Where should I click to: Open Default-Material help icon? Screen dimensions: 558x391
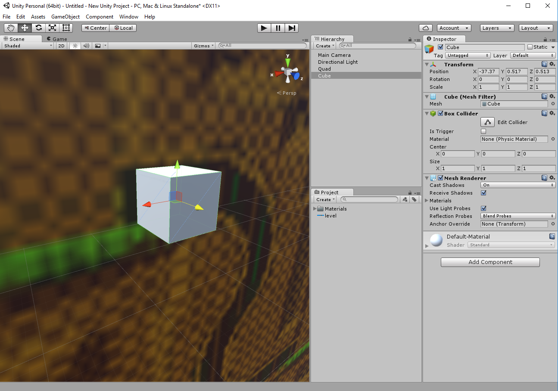click(x=552, y=236)
